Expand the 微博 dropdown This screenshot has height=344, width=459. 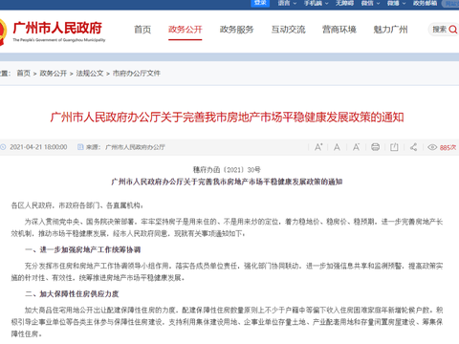point(396,3)
